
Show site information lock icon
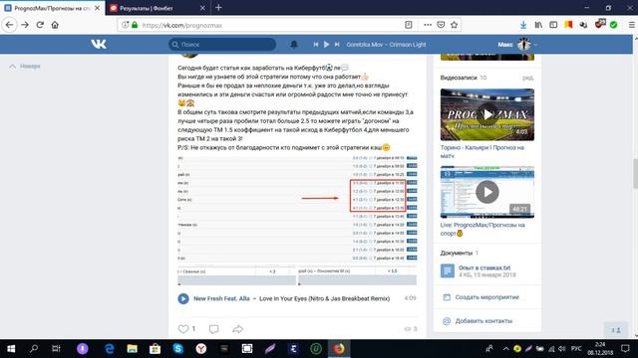(135, 25)
